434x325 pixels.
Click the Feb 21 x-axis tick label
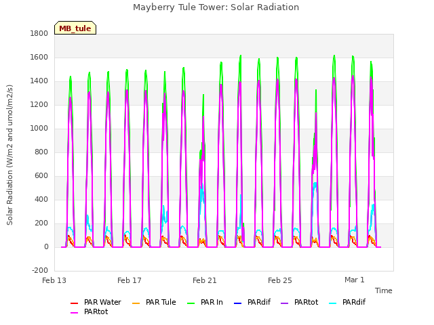[x=205, y=280]
